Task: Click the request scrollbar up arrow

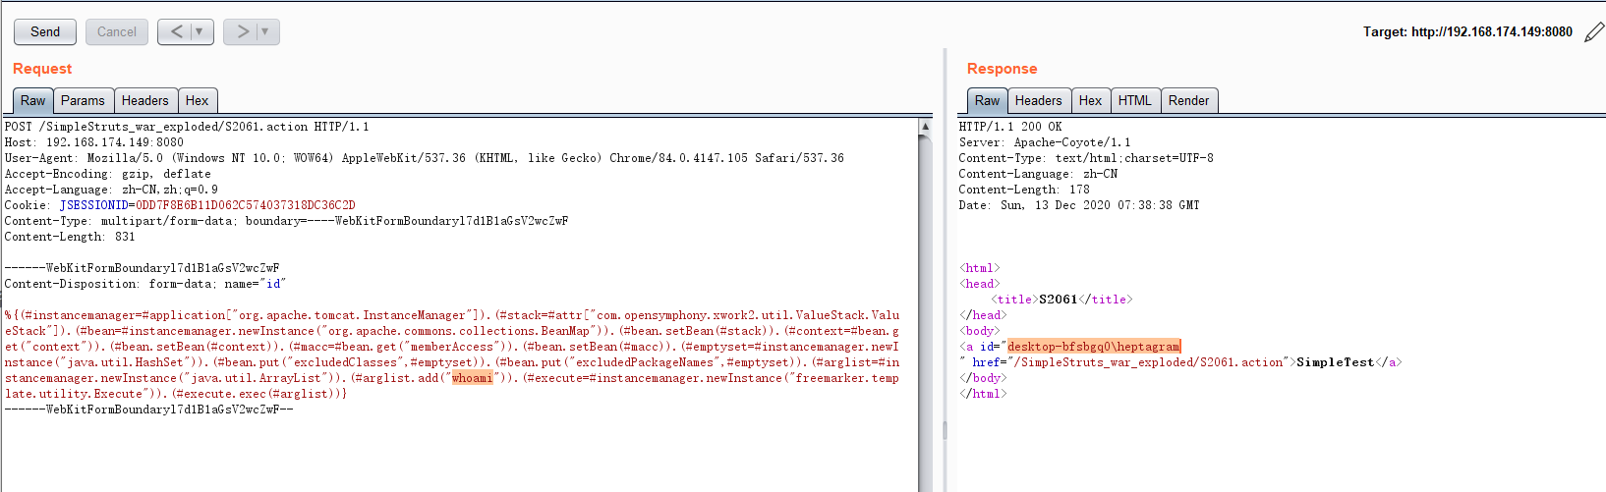Action: [925, 126]
